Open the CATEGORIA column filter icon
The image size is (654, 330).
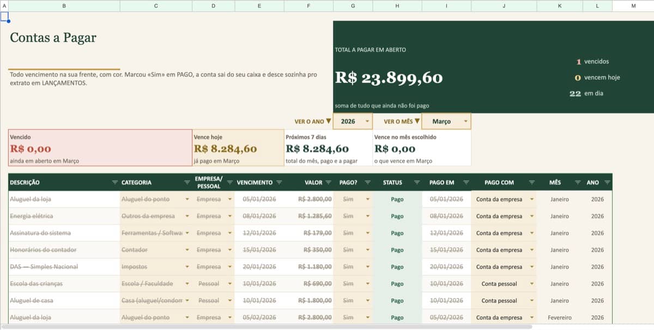tap(187, 182)
